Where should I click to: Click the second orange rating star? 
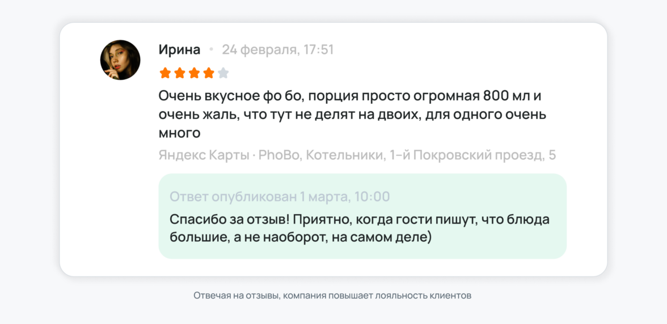(x=180, y=73)
